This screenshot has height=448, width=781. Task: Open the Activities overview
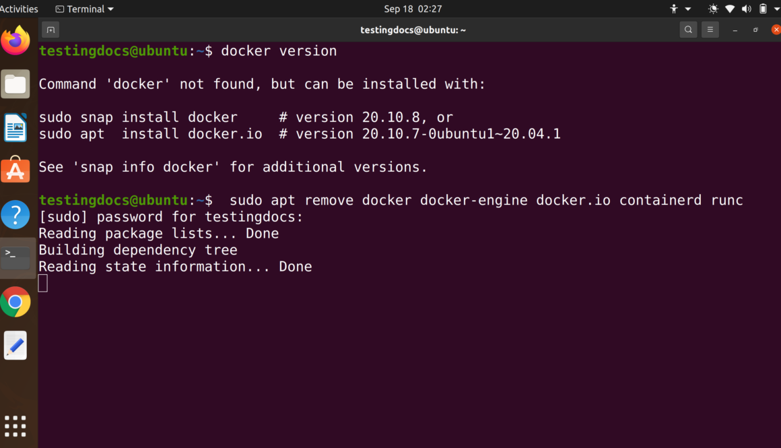[x=20, y=9]
